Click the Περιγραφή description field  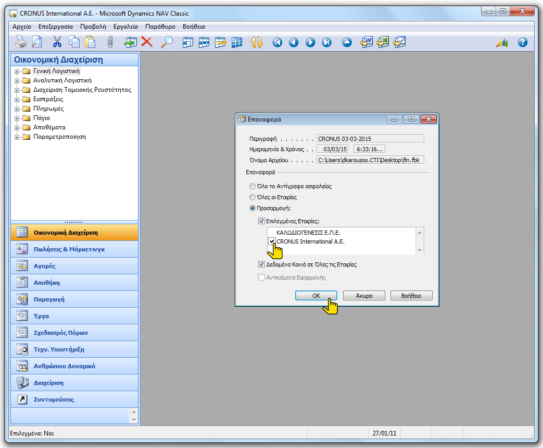pos(370,138)
